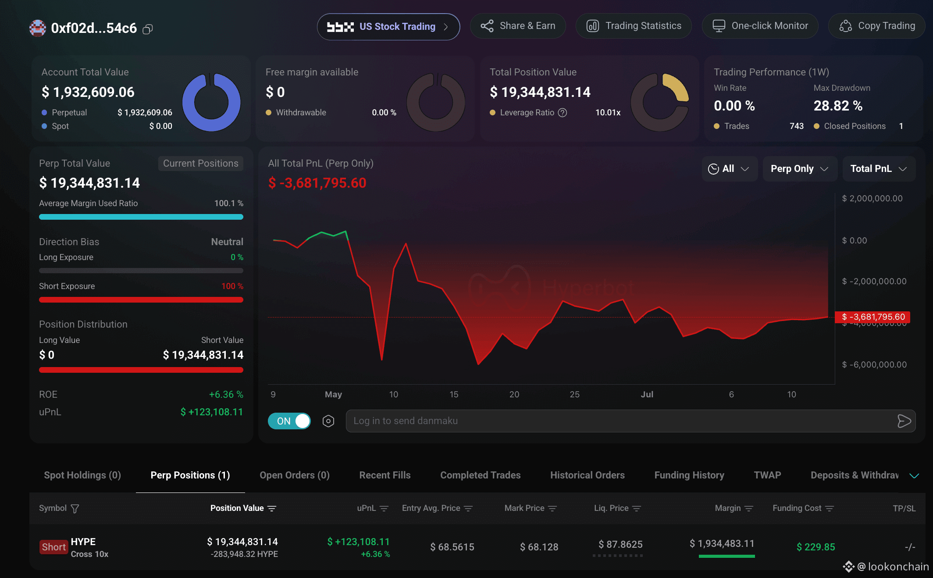Switch to Perp Positions (1) tab
Image resolution: width=933 pixels, height=578 pixels.
pos(190,475)
